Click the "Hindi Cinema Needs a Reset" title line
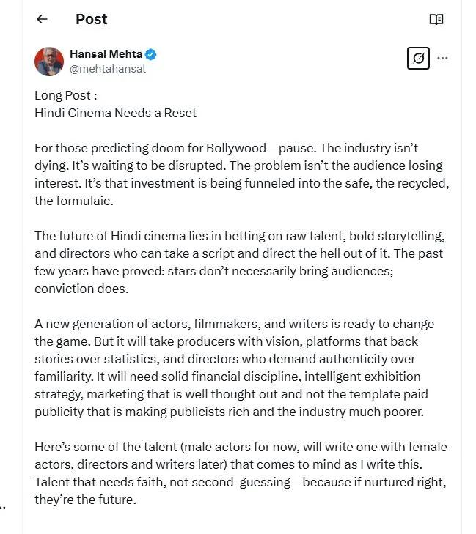The width and height of the screenshot is (476, 534). pyautogui.click(x=115, y=113)
